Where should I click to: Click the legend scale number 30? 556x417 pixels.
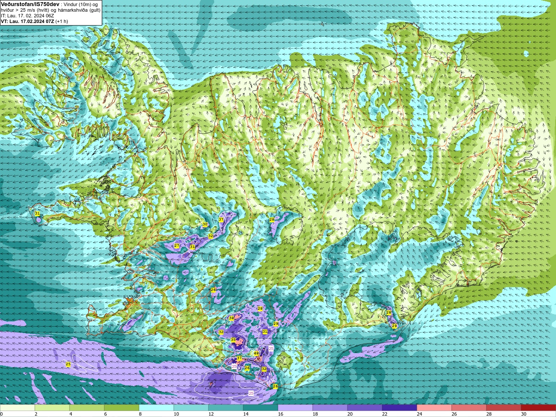(x=523, y=414)
